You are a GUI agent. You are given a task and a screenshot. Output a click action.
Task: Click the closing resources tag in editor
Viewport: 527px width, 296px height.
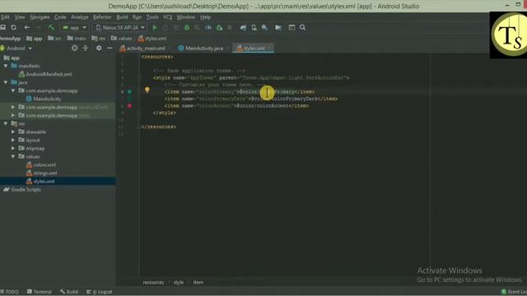click(159, 127)
